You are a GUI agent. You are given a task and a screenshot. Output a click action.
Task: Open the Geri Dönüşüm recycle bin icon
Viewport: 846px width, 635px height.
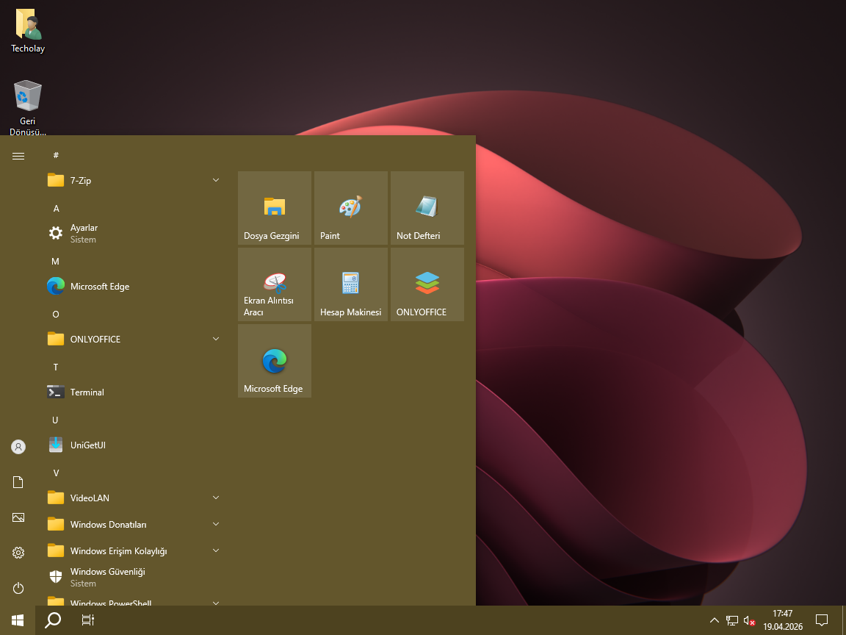point(28,107)
